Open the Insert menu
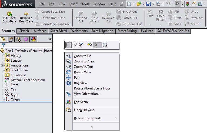207x133 pixels. [x=74, y=4]
